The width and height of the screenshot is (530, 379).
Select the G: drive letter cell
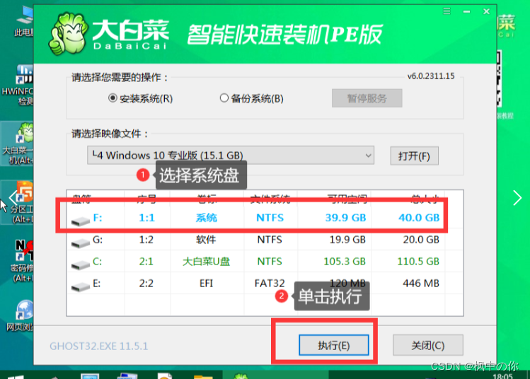click(98, 240)
